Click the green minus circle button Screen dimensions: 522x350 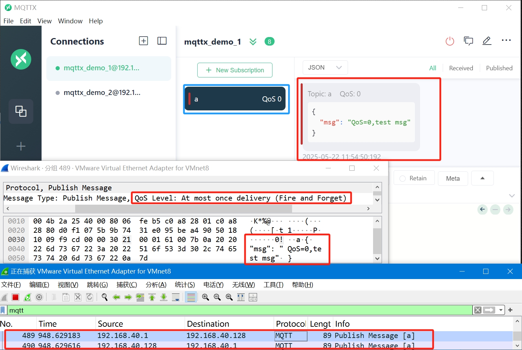click(495, 209)
